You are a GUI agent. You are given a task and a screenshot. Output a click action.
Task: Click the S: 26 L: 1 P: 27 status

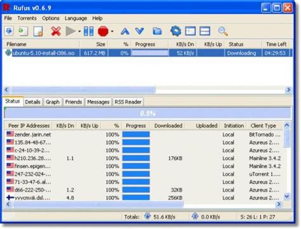[x=258, y=217]
